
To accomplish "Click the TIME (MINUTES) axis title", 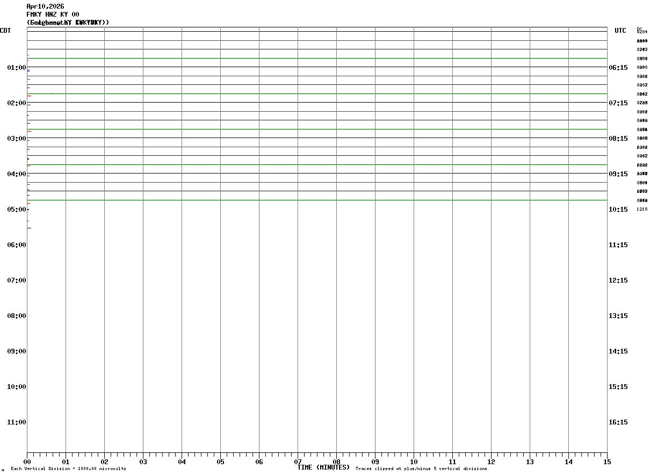I will [323, 467].
